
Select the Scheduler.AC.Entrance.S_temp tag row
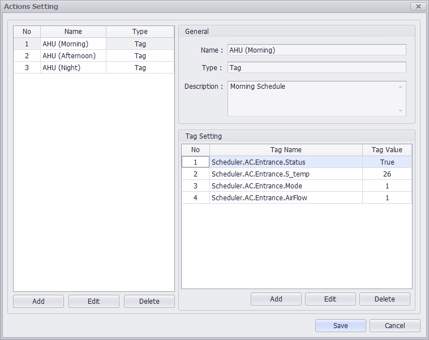coord(286,174)
